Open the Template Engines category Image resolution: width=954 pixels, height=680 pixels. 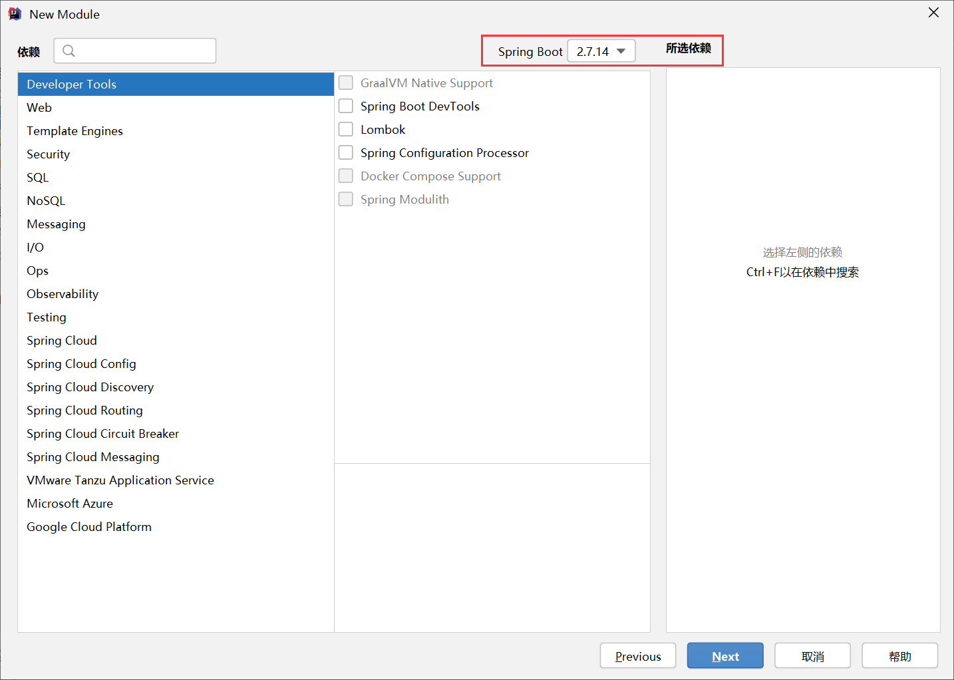[176, 130]
